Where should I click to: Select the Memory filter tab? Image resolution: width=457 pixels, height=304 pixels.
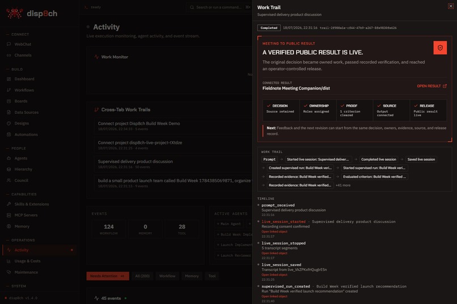click(x=192, y=276)
